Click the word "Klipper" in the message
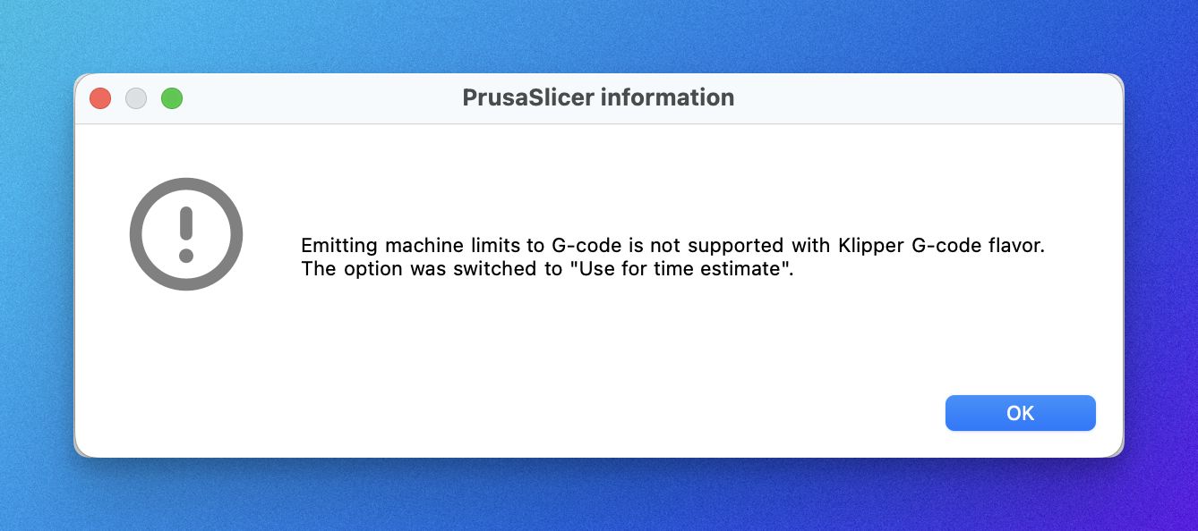Screen dimensions: 1198x531 pyautogui.click(x=869, y=246)
